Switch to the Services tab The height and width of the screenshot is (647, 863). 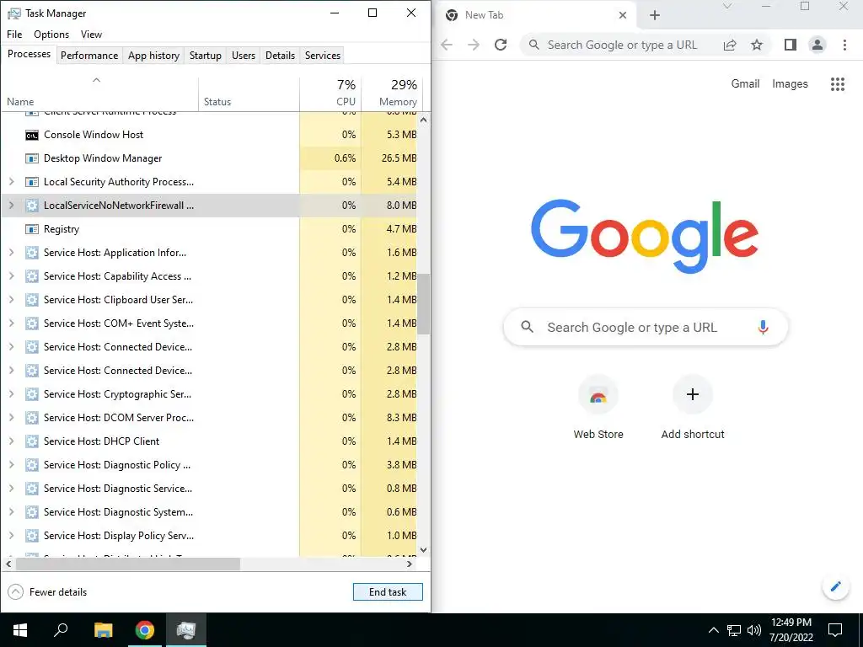tap(323, 56)
